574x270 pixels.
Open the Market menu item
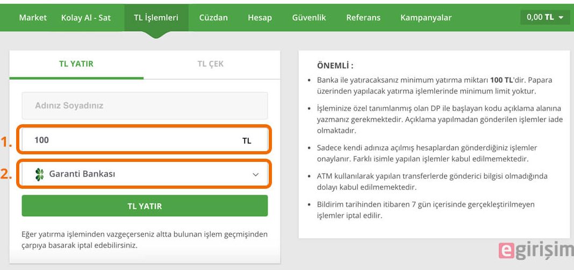(x=33, y=18)
